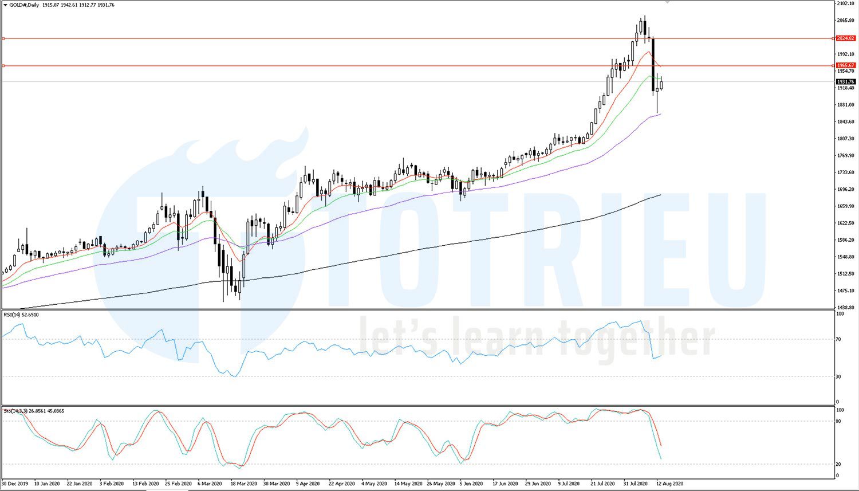Click the chart shift triangle marker at top
Screen dimensions: 859x491
coord(667,2)
